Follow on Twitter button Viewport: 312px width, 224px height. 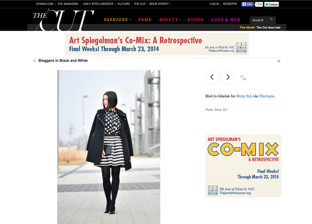click(271, 4)
